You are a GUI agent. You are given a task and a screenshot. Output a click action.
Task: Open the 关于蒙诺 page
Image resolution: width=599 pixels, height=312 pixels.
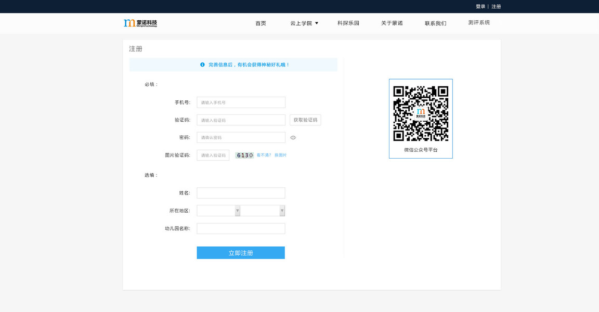[x=392, y=23]
